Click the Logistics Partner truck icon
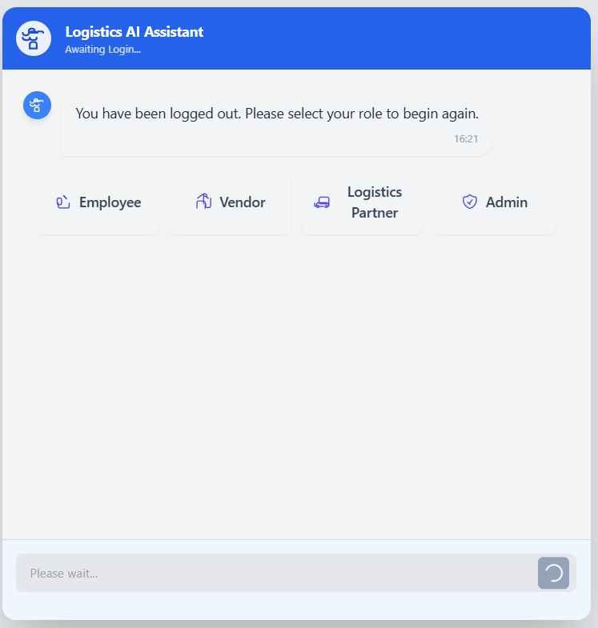Screen dimensions: 598x628 click(322, 202)
